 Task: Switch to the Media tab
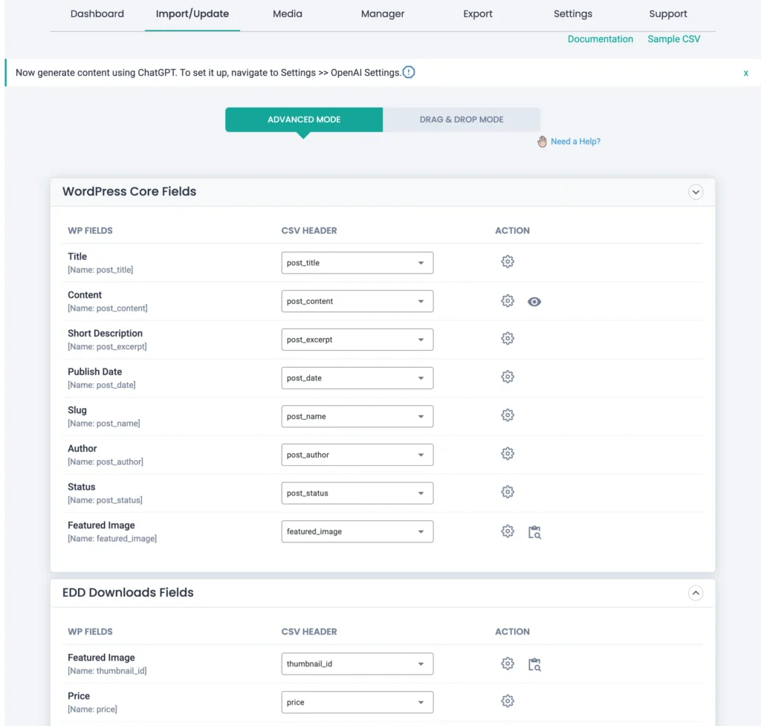tap(287, 13)
